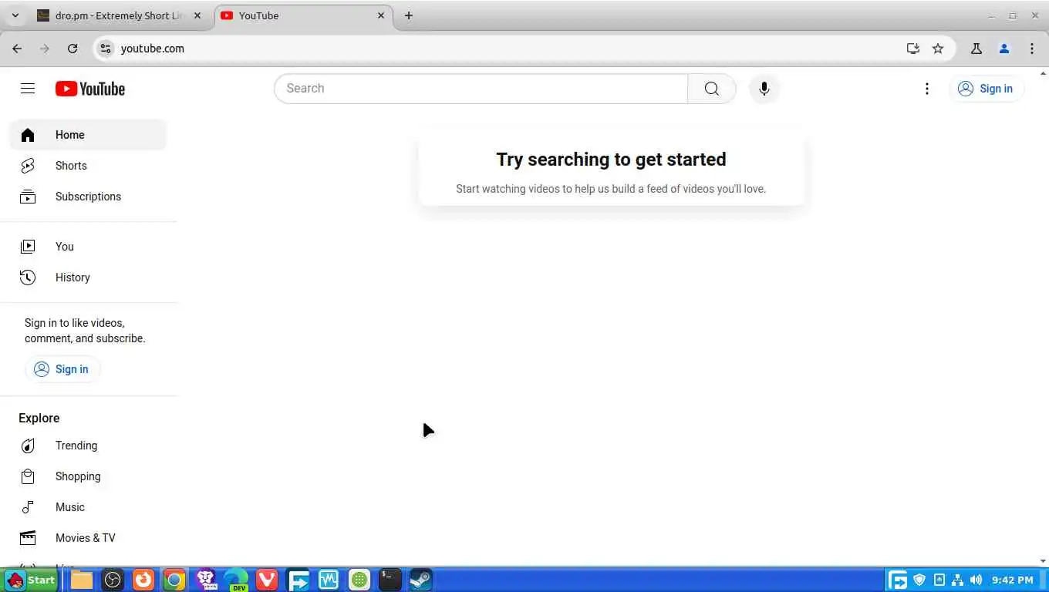Open the You section
Screen dimensions: 1049x592
[x=88, y=247]
